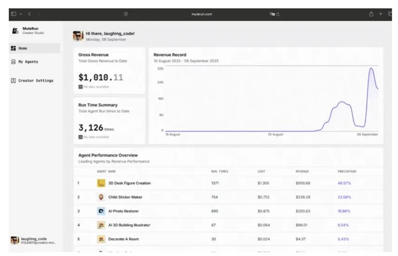This screenshot has height=256, width=398.
Task: Open the sidebar dropdown arrow in toolbar
Action: click(x=20, y=14)
